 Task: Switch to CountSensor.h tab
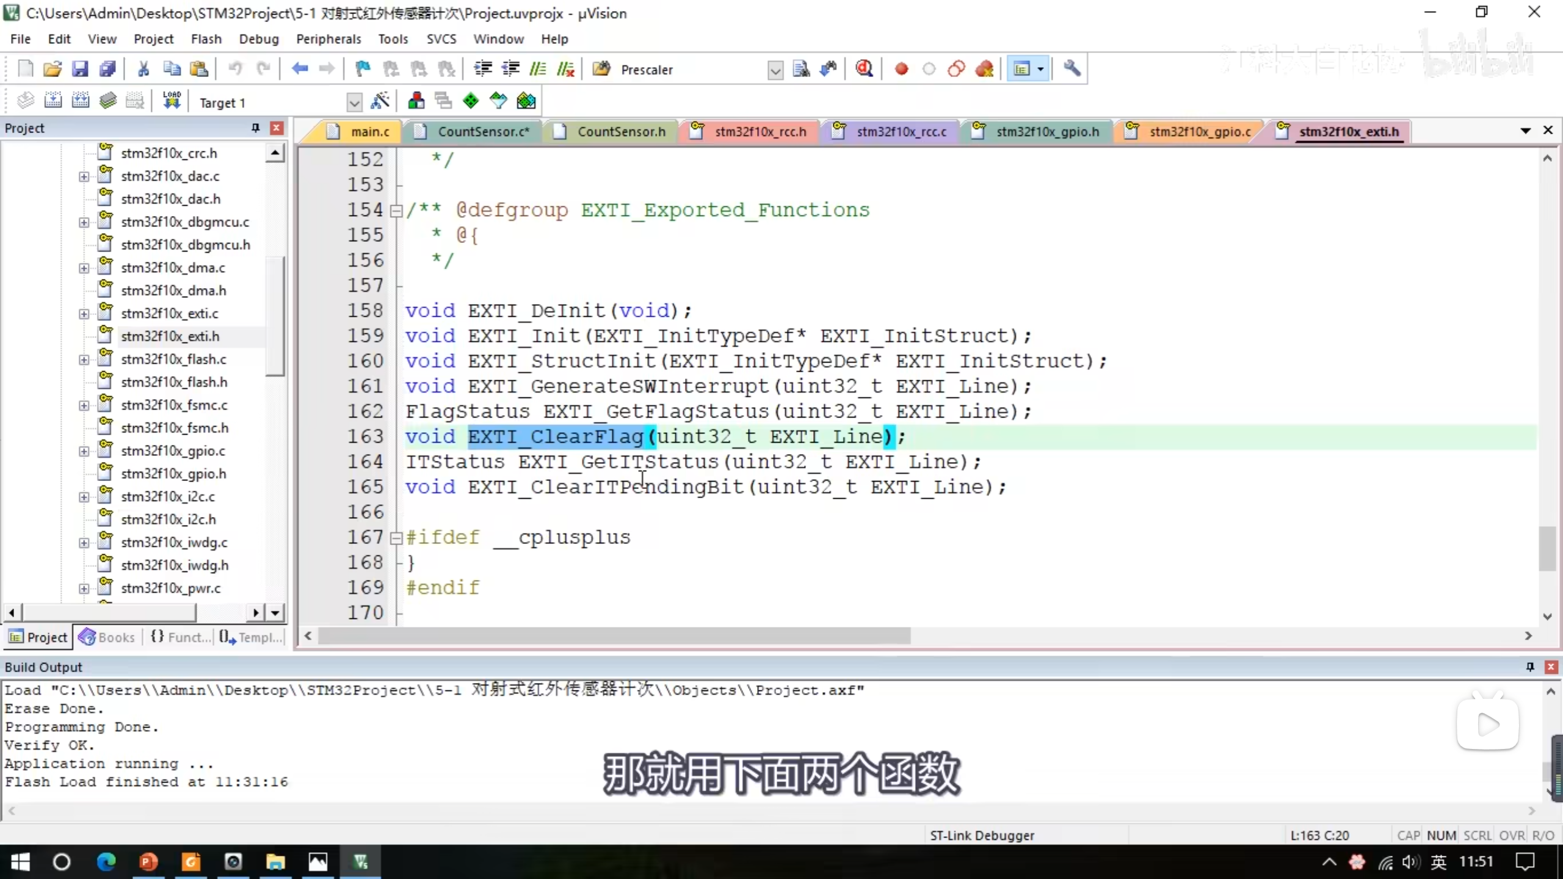[620, 131]
